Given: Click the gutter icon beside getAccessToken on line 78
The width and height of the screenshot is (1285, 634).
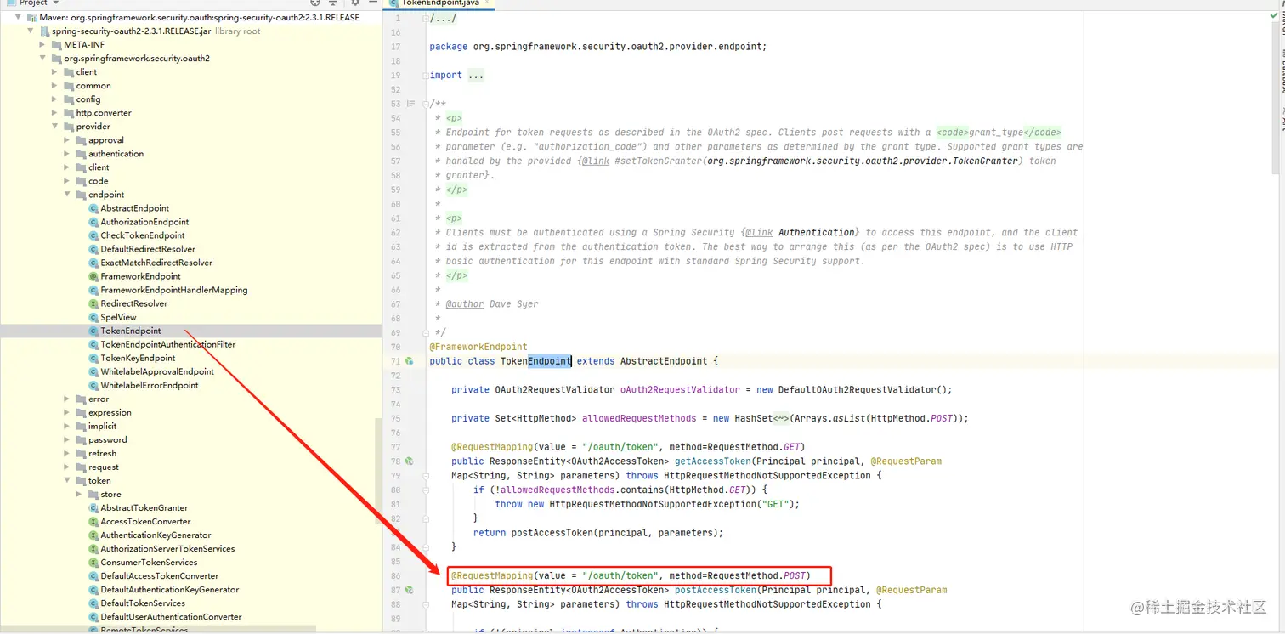Looking at the screenshot, I should [x=409, y=461].
